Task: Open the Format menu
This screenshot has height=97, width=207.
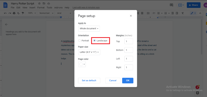Action: [41, 8]
